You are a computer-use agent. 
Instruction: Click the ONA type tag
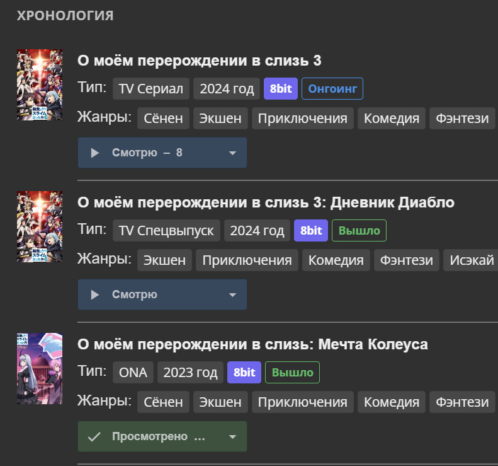[x=133, y=373]
